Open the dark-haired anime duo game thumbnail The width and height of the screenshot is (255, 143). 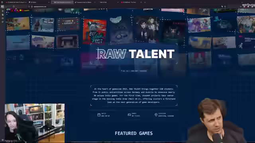[147, 30]
